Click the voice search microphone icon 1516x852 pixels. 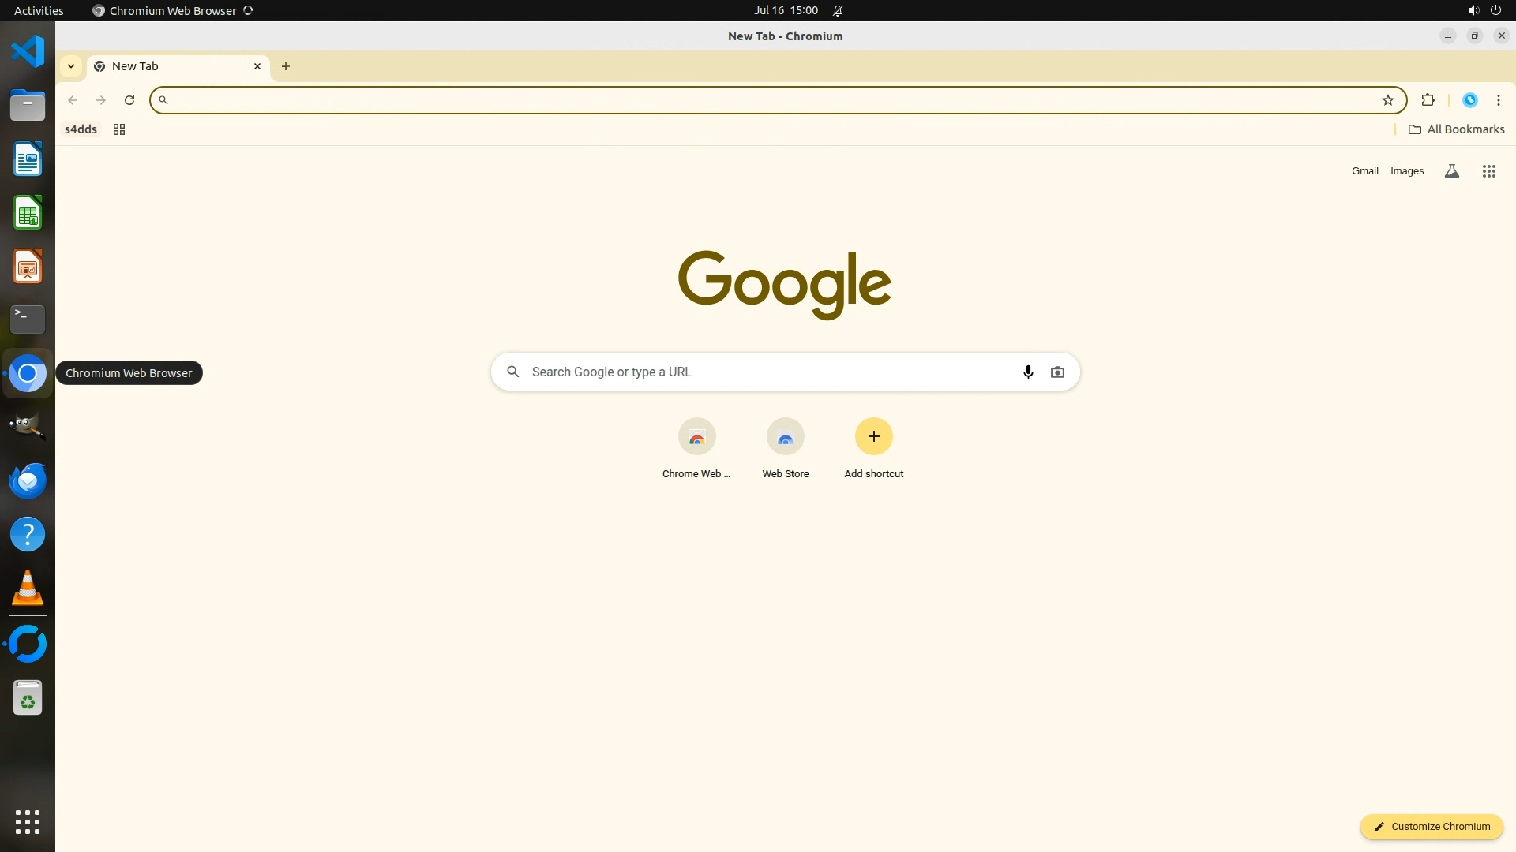pyautogui.click(x=1027, y=372)
